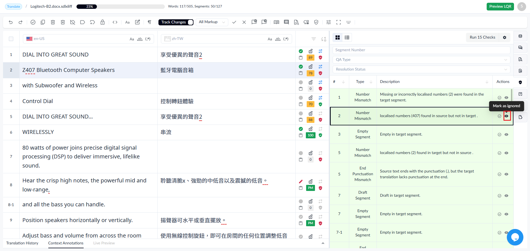Click the insert tag code-brackets icon
530x251 pixels.
[x=115, y=22]
